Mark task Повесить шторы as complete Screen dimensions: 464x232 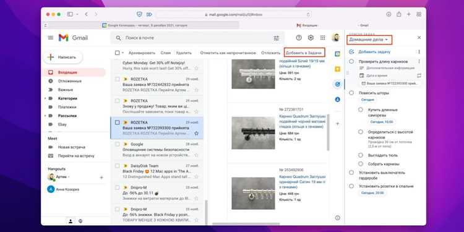point(351,93)
